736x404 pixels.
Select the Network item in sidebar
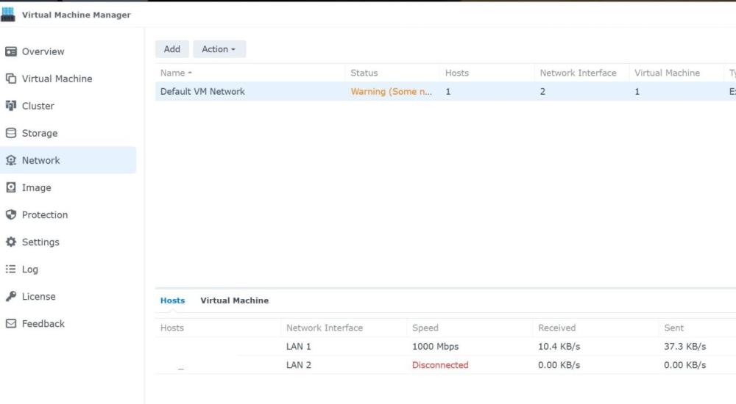pyautogui.click(x=41, y=160)
